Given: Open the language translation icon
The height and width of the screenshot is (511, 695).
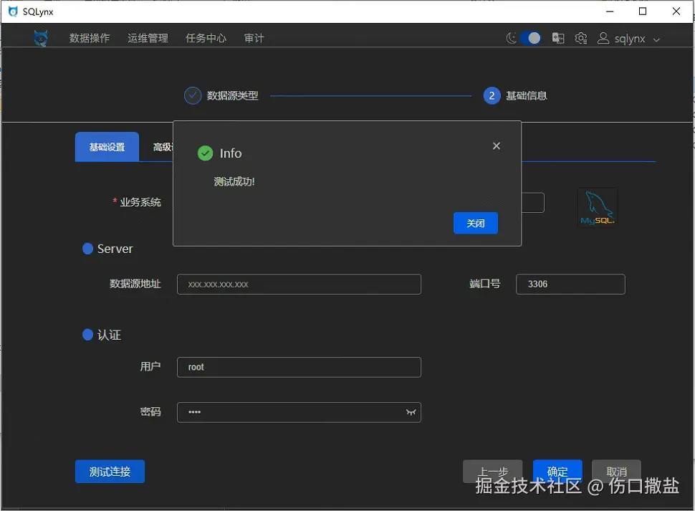Looking at the screenshot, I should 558,38.
